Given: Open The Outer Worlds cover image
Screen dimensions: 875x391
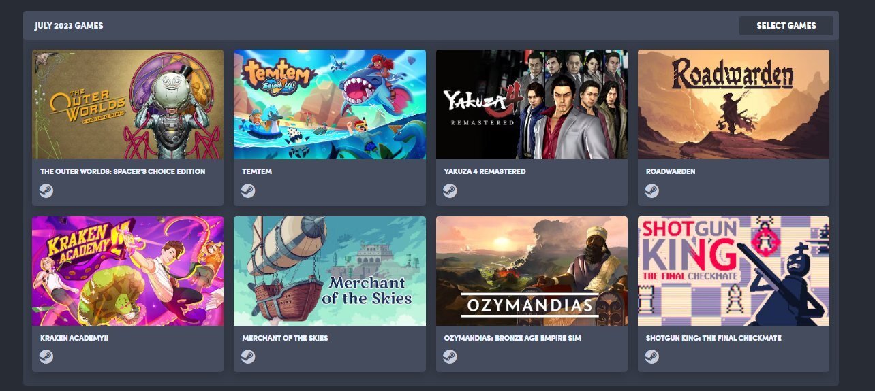Looking at the screenshot, I should tap(127, 104).
